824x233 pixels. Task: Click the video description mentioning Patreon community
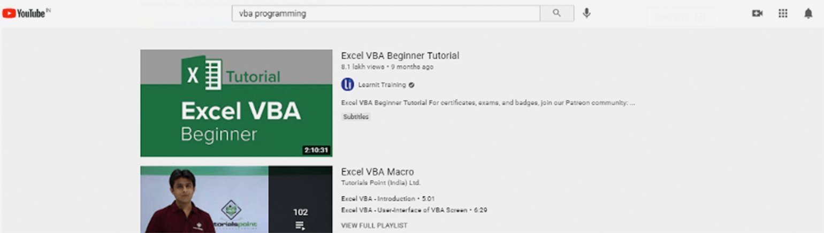click(x=488, y=103)
